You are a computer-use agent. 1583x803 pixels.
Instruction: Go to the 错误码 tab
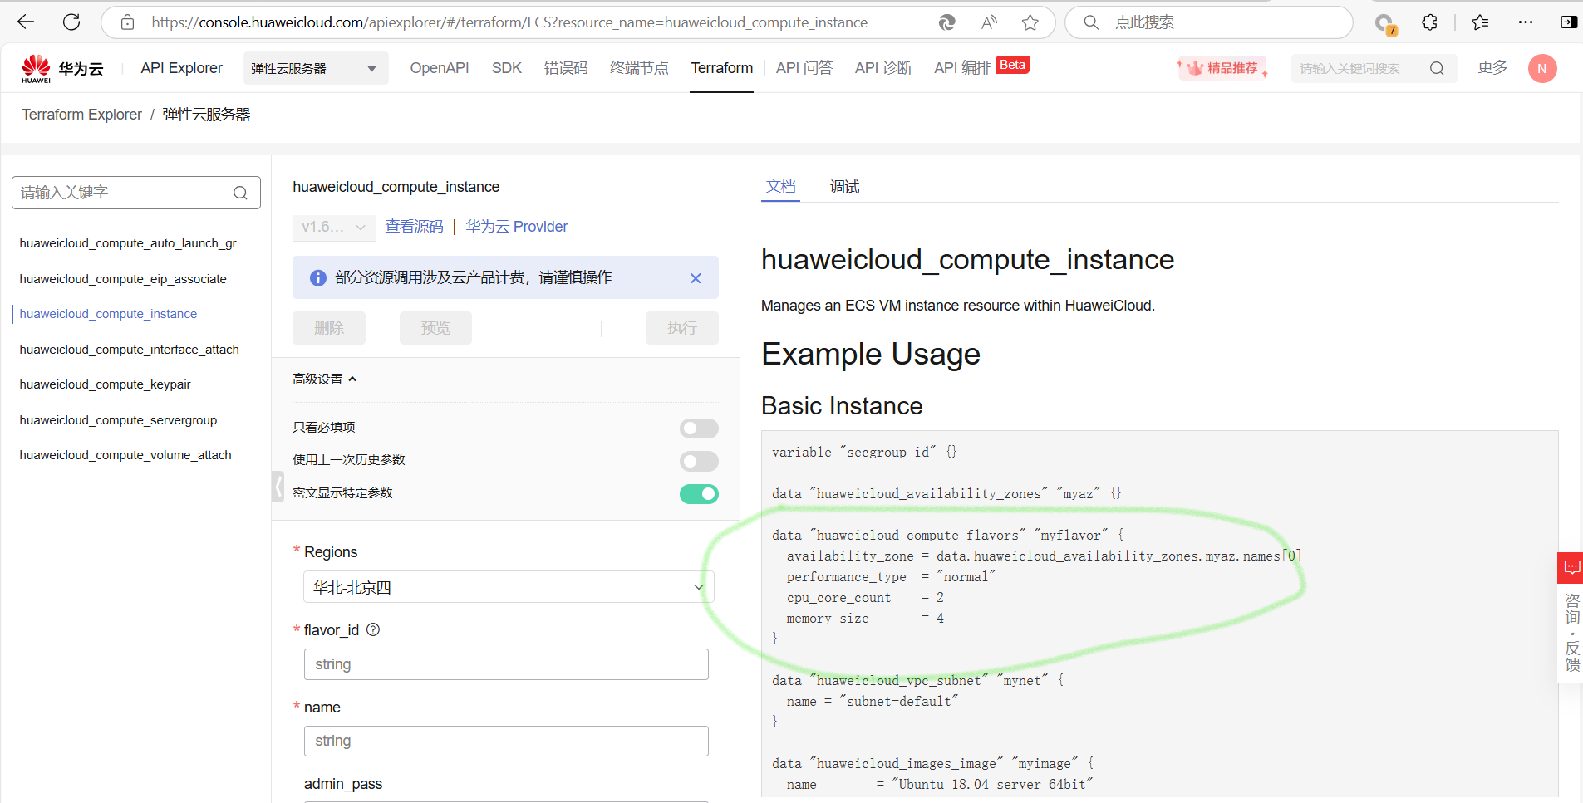point(566,68)
